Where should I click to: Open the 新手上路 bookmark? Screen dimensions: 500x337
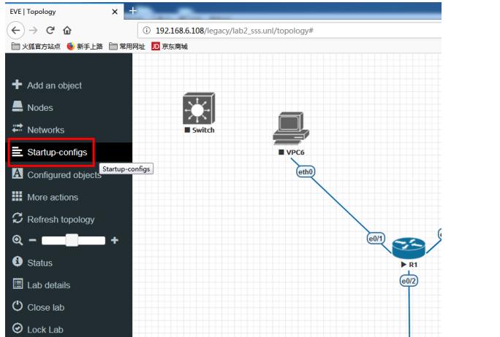tap(85, 47)
